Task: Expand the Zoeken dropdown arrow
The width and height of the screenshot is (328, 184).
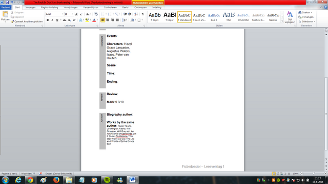Action: pos(312,12)
